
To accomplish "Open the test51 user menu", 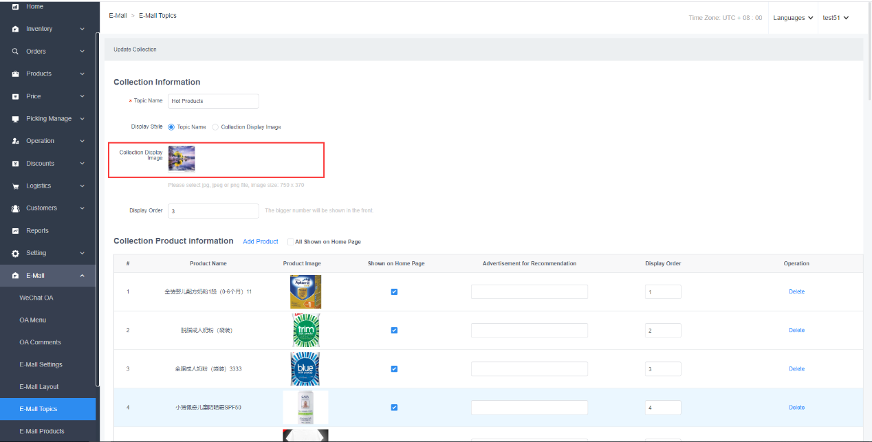I will [x=836, y=18].
